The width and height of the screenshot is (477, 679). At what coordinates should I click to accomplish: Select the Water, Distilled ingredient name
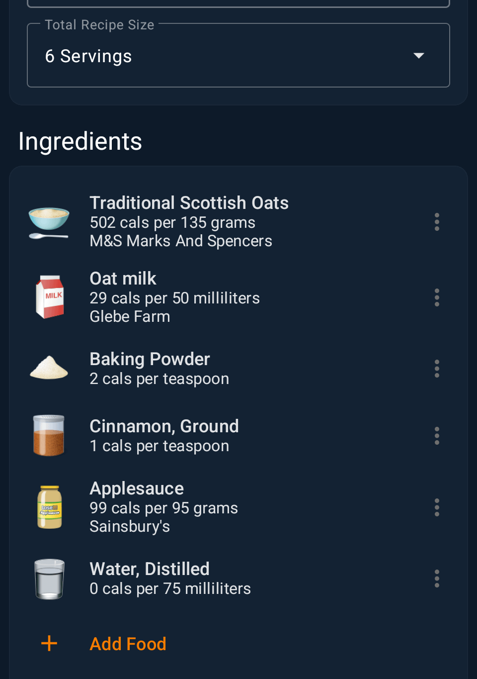pos(150,569)
